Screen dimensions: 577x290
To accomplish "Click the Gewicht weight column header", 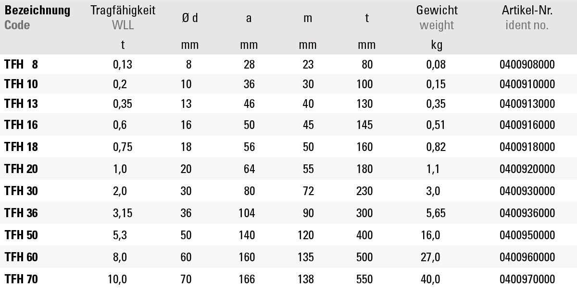I will [437, 11].
